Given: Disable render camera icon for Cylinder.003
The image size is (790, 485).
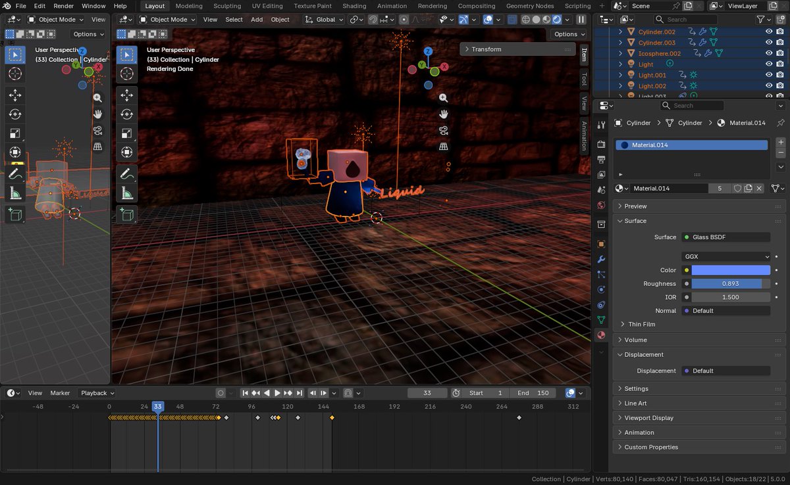Looking at the screenshot, I should (781, 43).
